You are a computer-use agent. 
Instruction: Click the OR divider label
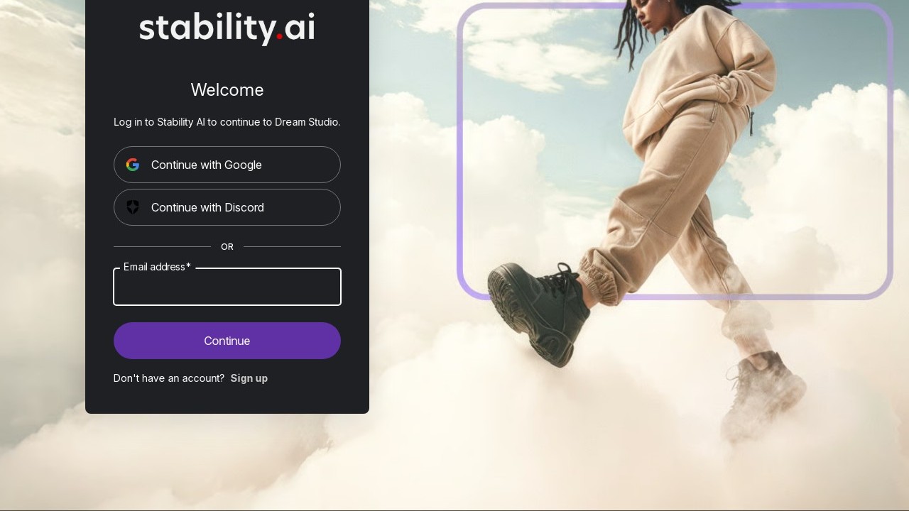tap(227, 247)
